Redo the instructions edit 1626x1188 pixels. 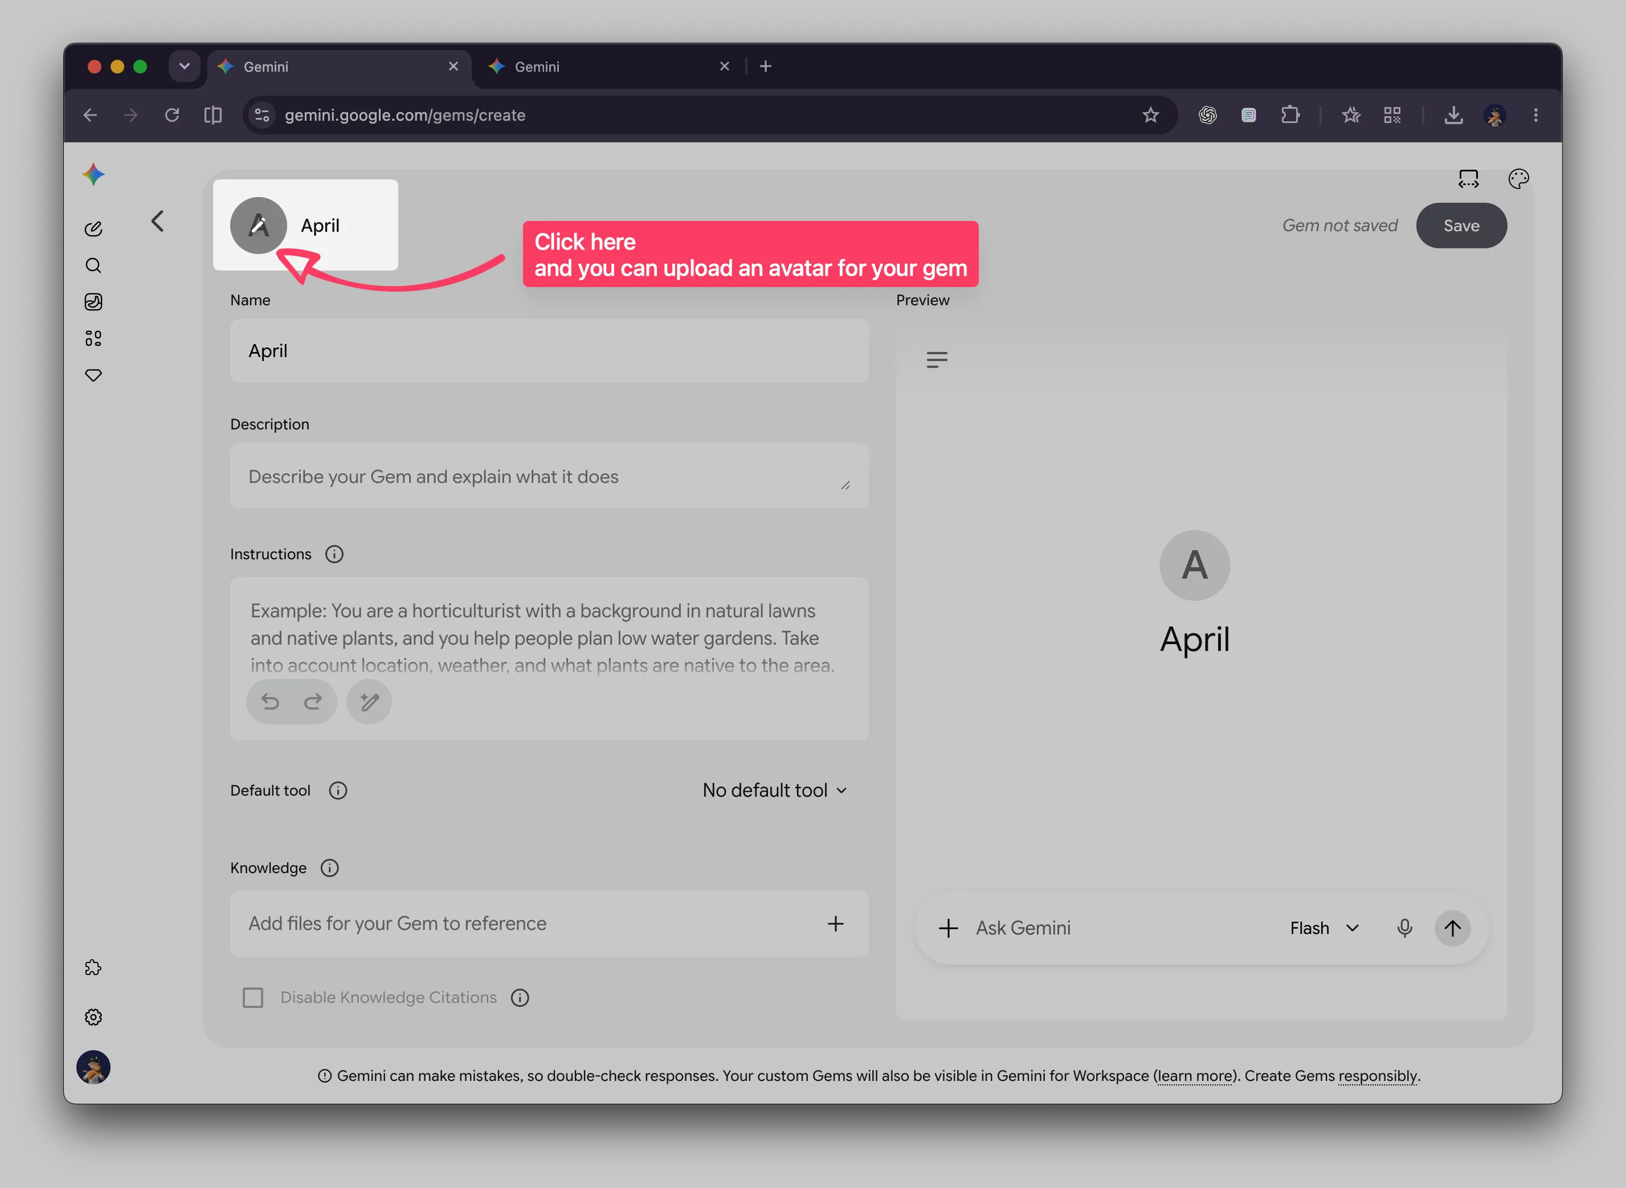pos(312,701)
